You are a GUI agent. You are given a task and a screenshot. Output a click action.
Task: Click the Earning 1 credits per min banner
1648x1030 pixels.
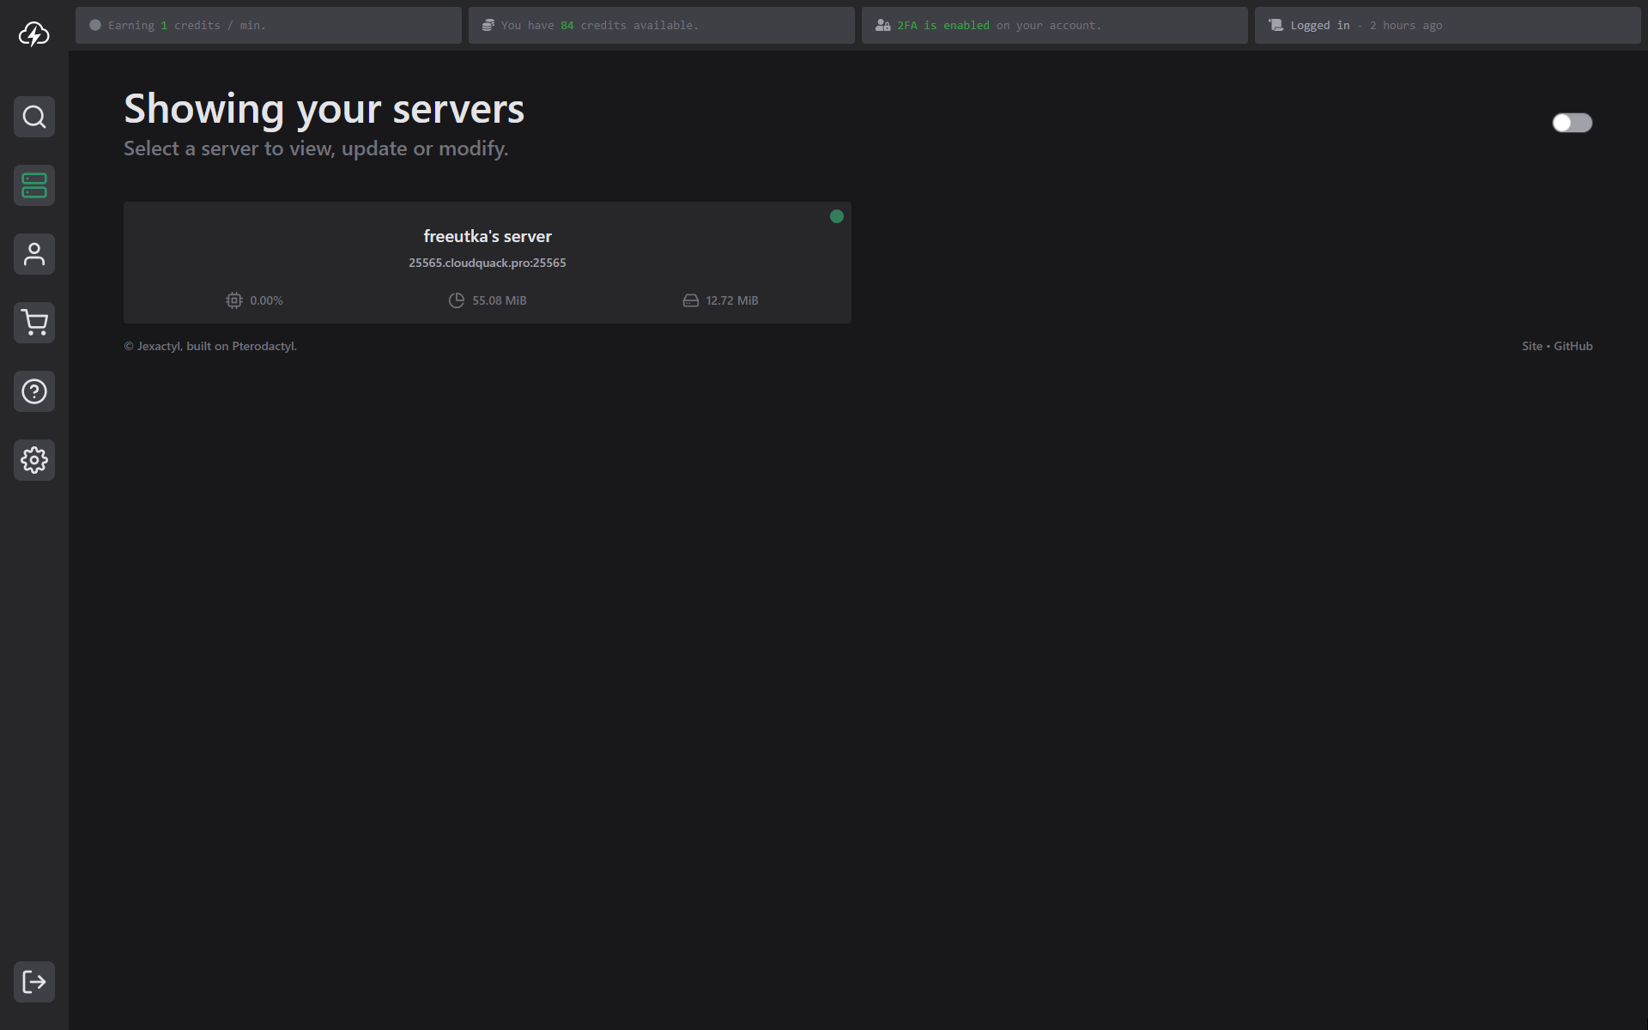tap(269, 26)
